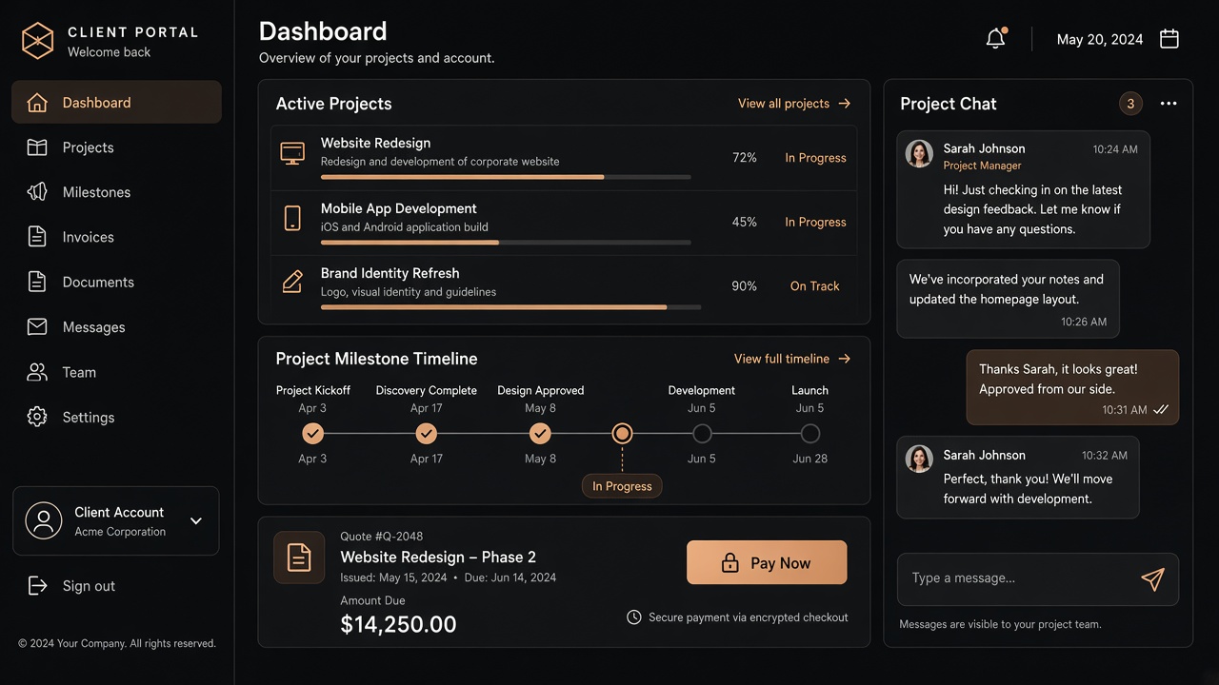Image resolution: width=1219 pixels, height=685 pixels.
Task: Click the Project Chat unread count badge
Action: [1130, 104]
